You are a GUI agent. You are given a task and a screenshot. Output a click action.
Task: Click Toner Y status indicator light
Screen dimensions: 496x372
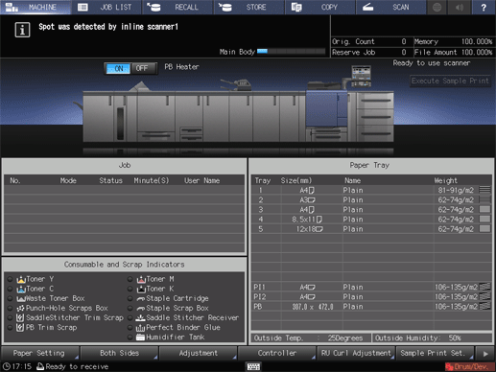10,279
